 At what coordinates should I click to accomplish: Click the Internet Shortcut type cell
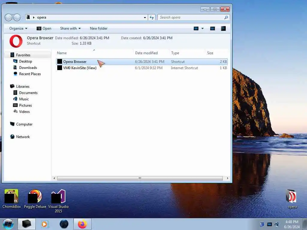click(184, 68)
